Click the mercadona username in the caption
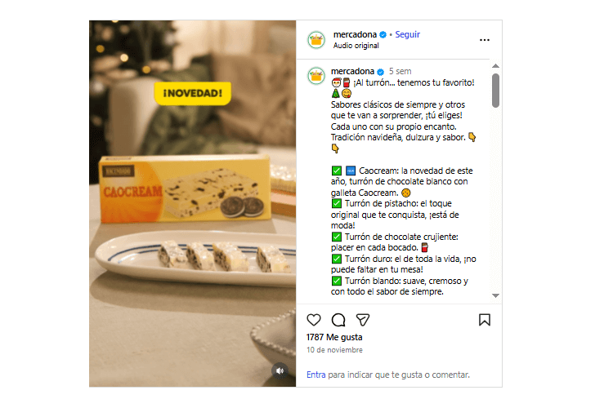 [x=352, y=71]
